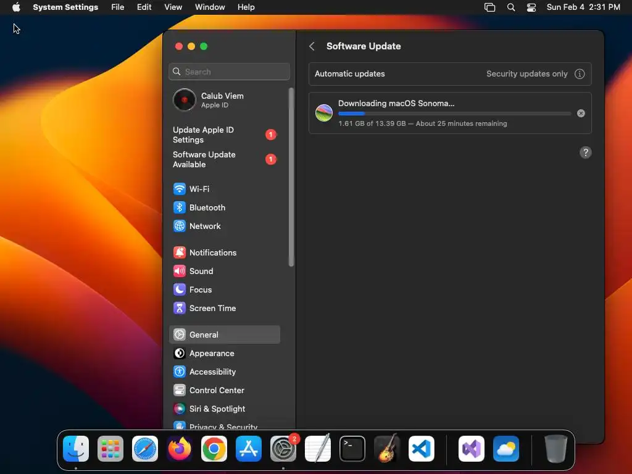Open the File menu
The image size is (632, 474).
118,7
